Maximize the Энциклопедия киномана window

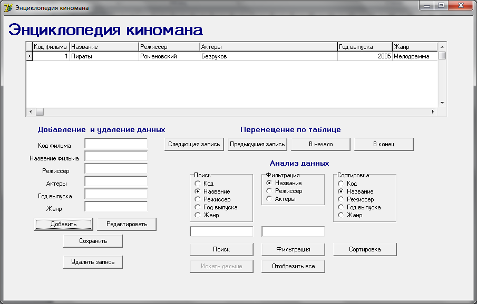441,5
